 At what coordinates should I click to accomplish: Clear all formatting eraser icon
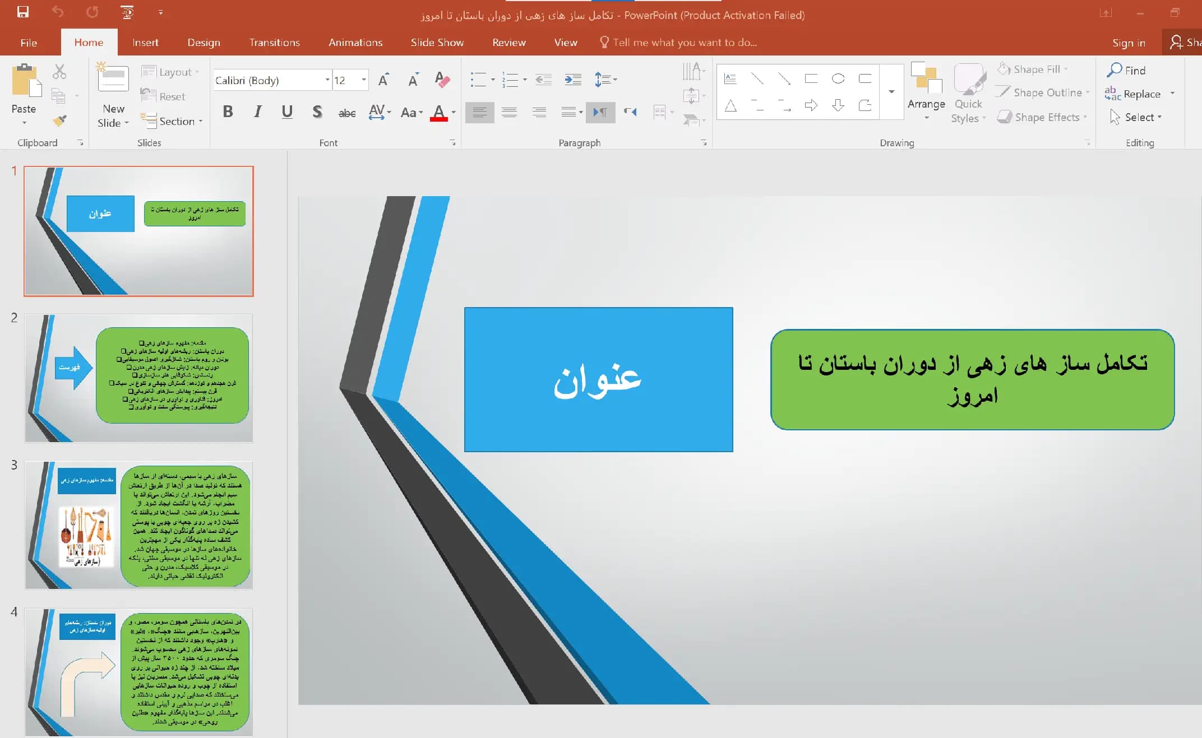(x=442, y=80)
